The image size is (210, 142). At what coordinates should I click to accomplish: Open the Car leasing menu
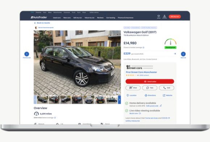point(111,18)
